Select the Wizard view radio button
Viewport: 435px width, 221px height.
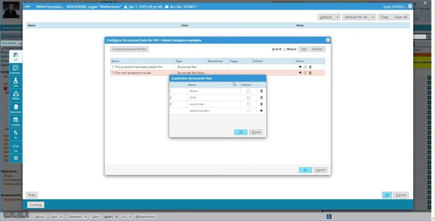point(285,49)
